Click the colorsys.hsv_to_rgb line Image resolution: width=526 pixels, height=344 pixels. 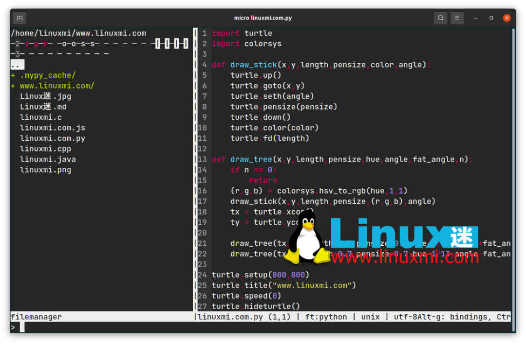319,191
